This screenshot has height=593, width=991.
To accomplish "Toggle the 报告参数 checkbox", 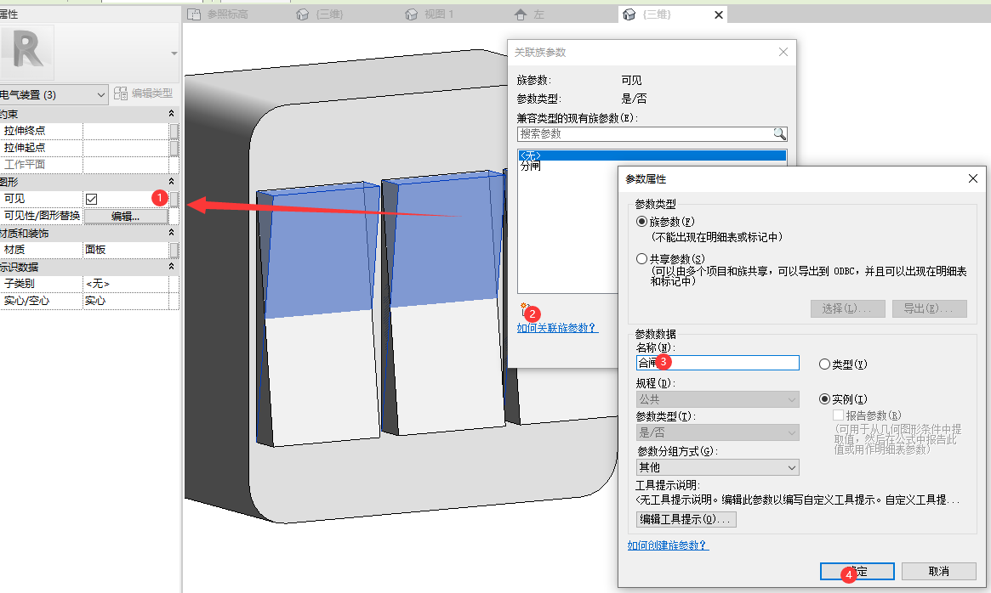I will tap(838, 415).
